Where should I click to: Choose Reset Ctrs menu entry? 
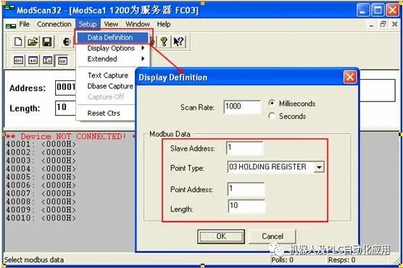coord(104,113)
